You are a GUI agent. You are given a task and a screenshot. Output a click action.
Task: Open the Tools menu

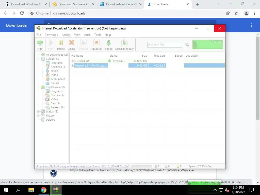pyautogui.click(x=98, y=35)
